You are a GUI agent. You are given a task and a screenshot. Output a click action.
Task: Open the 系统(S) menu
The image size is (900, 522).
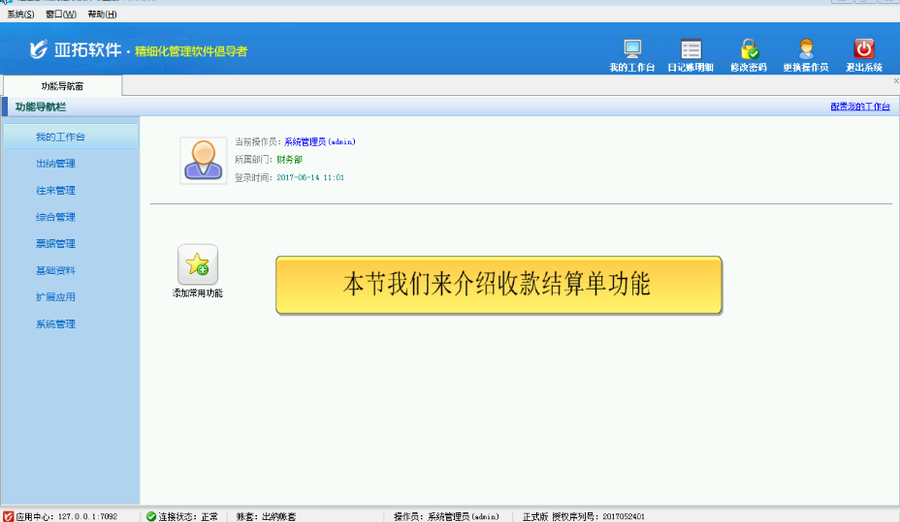pyautogui.click(x=20, y=15)
